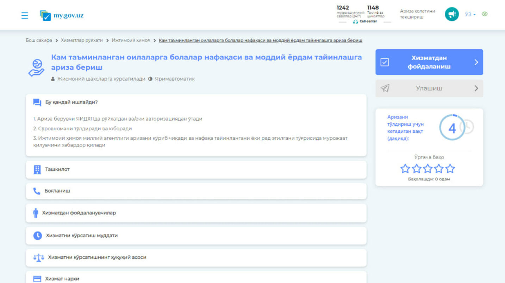Click Улашиш share button
The image size is (505, 283).
[x=429, y=88]
